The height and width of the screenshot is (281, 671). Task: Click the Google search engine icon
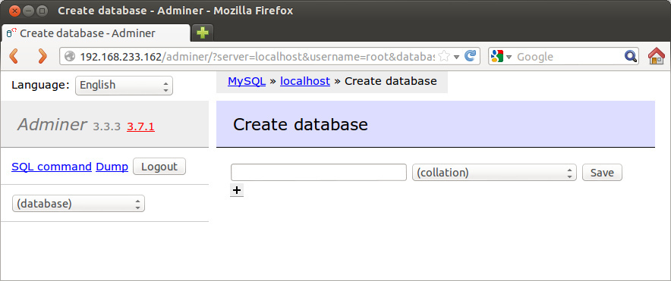coord(497,56)
